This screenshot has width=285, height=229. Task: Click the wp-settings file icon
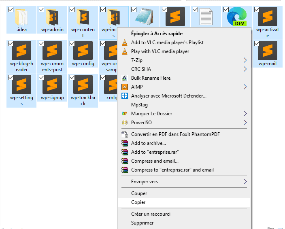coord(21,85)
